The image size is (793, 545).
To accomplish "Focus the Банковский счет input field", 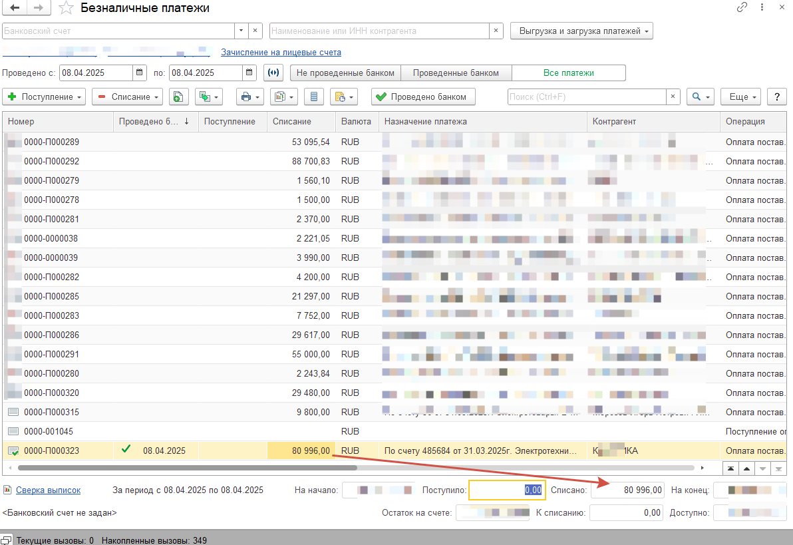I will coord(118,31).
